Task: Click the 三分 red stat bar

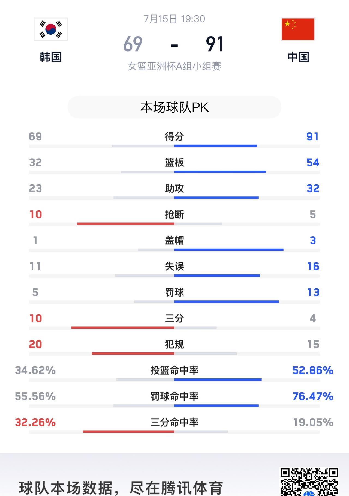Action: tap(123, 328)
